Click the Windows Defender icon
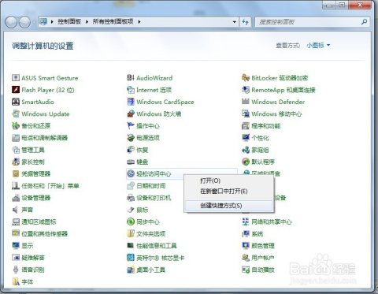 (246, 102)
